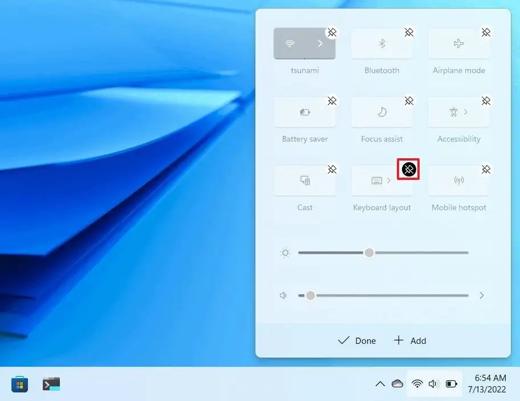Expand the Accessibility tile options

[x=465, y=113]
